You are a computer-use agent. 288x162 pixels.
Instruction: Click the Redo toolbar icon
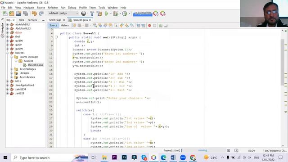point(41,13)
